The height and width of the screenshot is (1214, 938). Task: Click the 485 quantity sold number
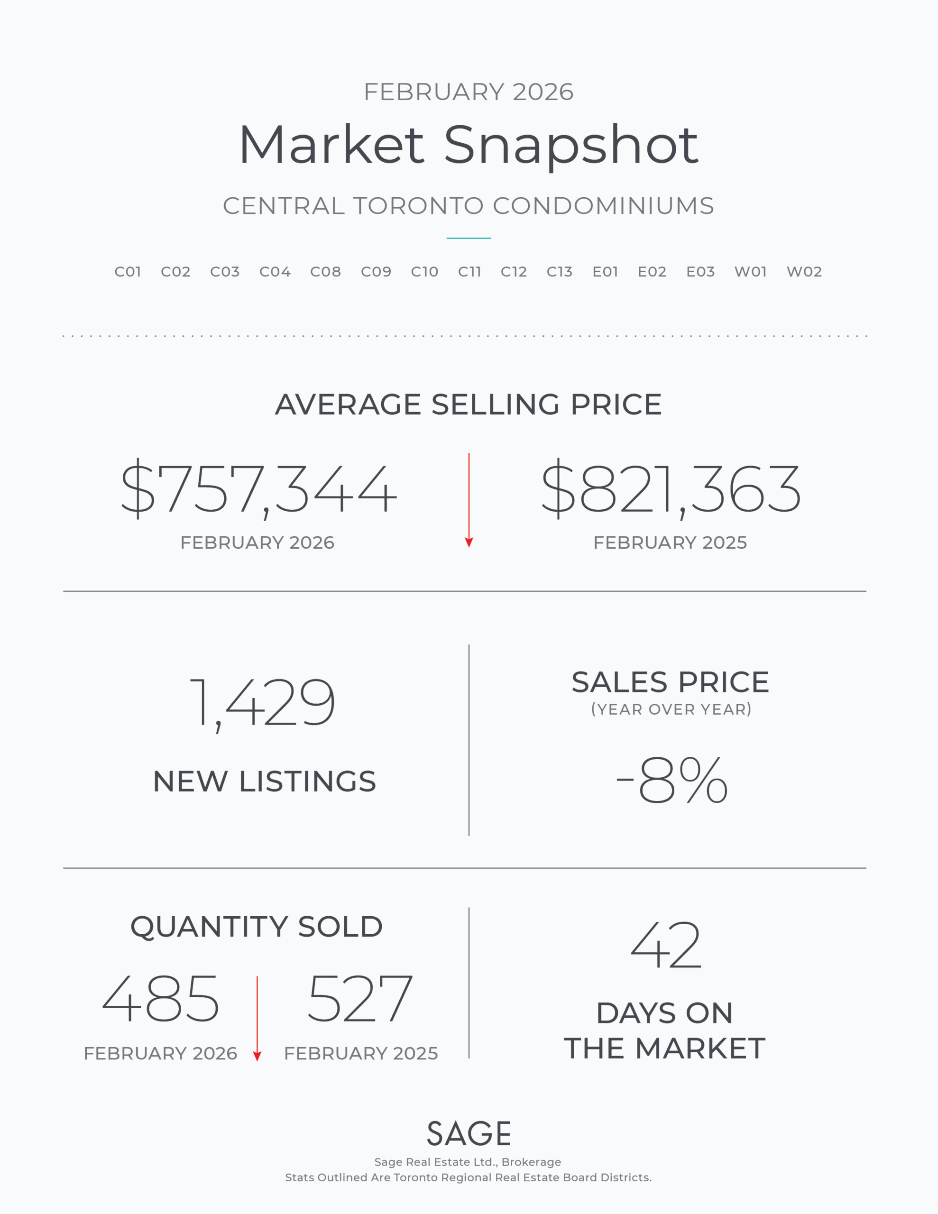click(x=161, y=999)
